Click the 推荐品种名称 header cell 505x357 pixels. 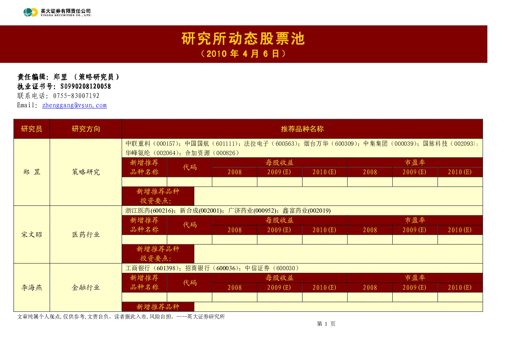(x=302, y=129)
